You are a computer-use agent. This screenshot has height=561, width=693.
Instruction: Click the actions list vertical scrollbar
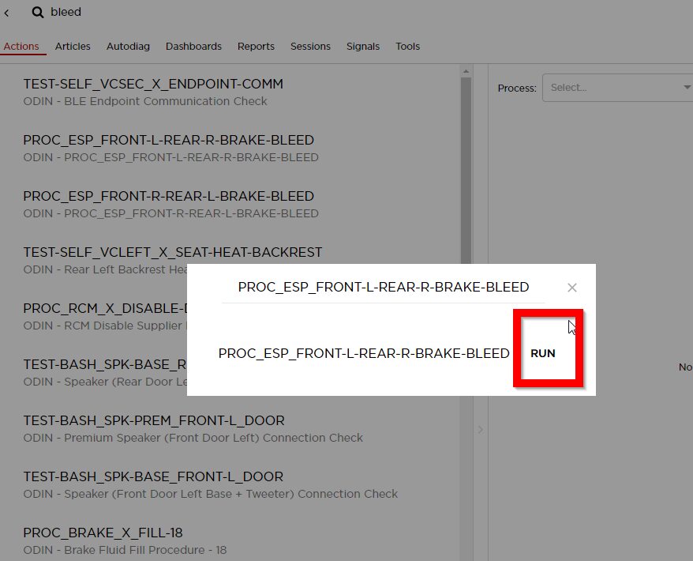pos(466,198)
